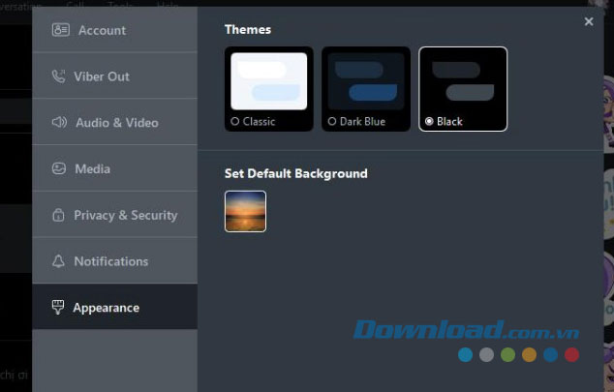Click the Account card icon
The image size is (614, 392).
(x=61, y=30)
